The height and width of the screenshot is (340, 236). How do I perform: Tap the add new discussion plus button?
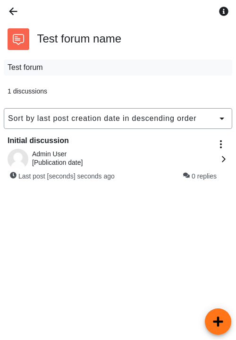pos(218,322)
